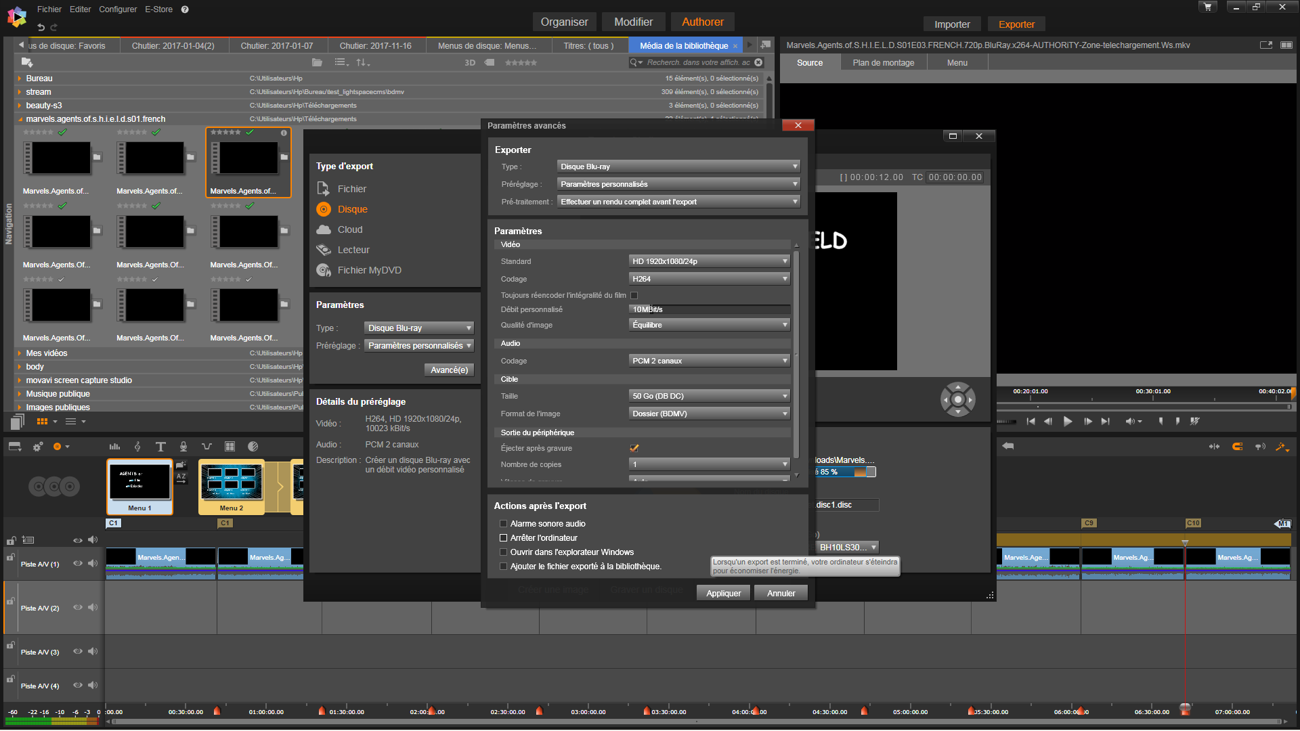This screenshot has height=731, width=1300.
Task: Open 'Plan de montage' player tab
Action: click(x=883, y=62)
